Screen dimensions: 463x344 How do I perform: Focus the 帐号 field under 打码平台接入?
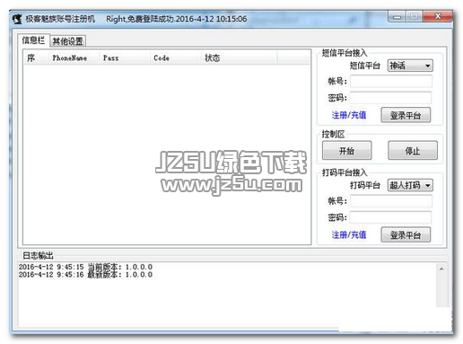tap(391, 200)
